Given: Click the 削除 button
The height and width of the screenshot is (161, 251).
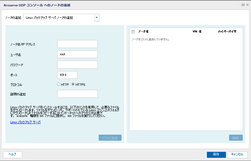Looking at the screenshot, I should tap(236, 138).
